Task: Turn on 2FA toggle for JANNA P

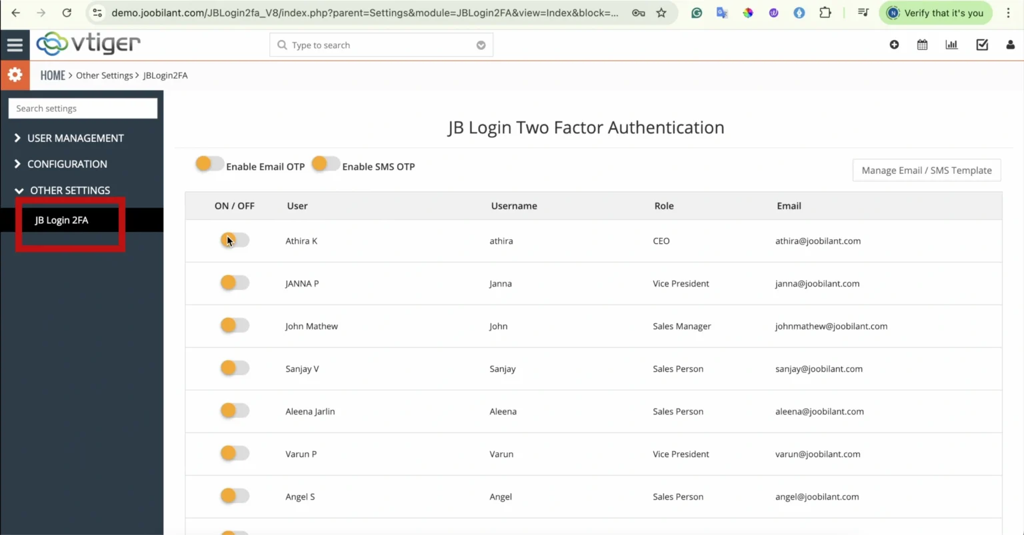Action: coord(234,282)
